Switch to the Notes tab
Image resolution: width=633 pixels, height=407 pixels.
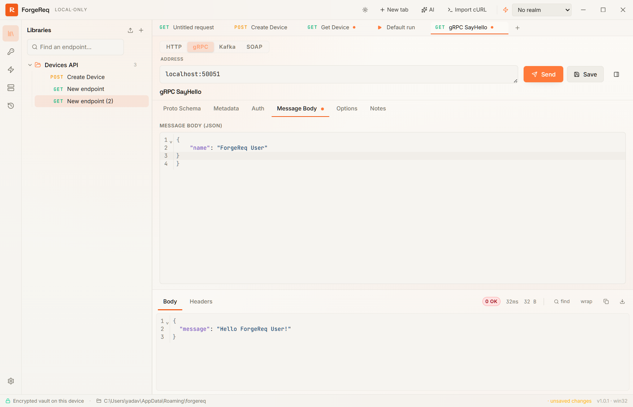click(378, 109)
